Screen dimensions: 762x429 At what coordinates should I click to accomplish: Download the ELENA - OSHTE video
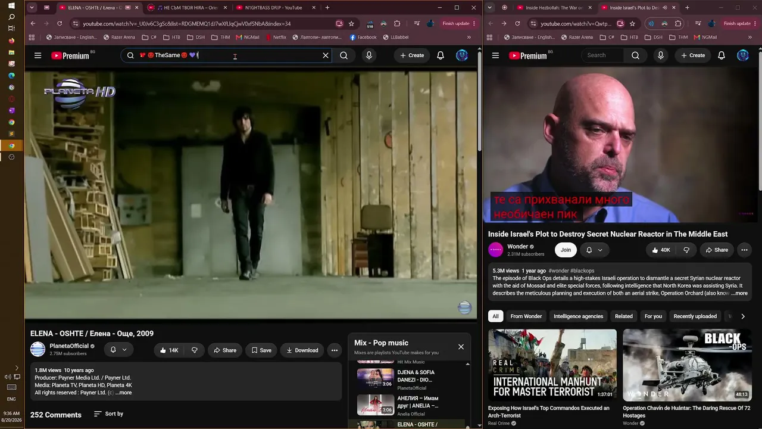pos(302,350)
